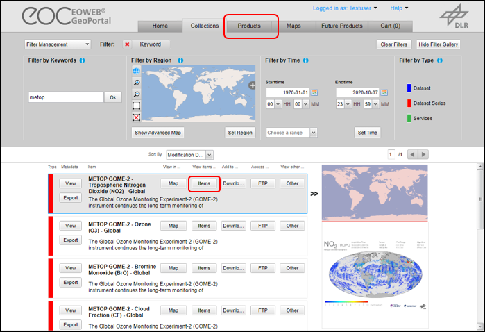Select the draw rectangle region tool
485x332 pixels.
tap(136, 106)
